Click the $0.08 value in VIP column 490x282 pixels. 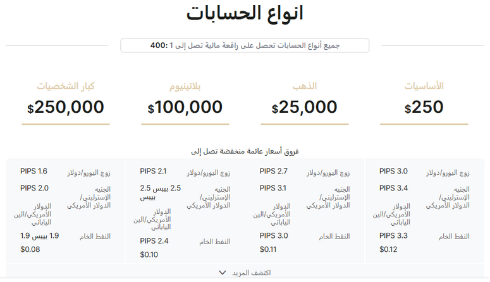point(30,249)
